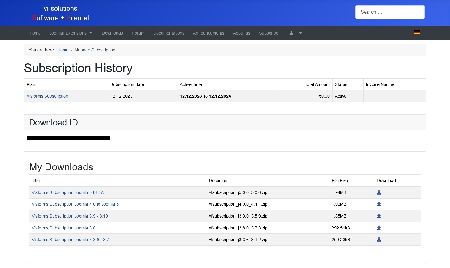The width and height of the screenshot is (450, 268).
Task: Download the vfsubscription_j5.0.0_5.0.0.zip file
Action: pyautogui.click(x=379, y=192)
